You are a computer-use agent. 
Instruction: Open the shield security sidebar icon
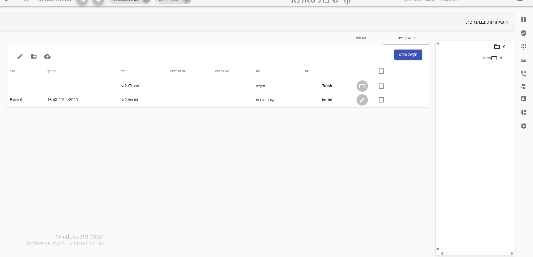click(x=524, y=33)
